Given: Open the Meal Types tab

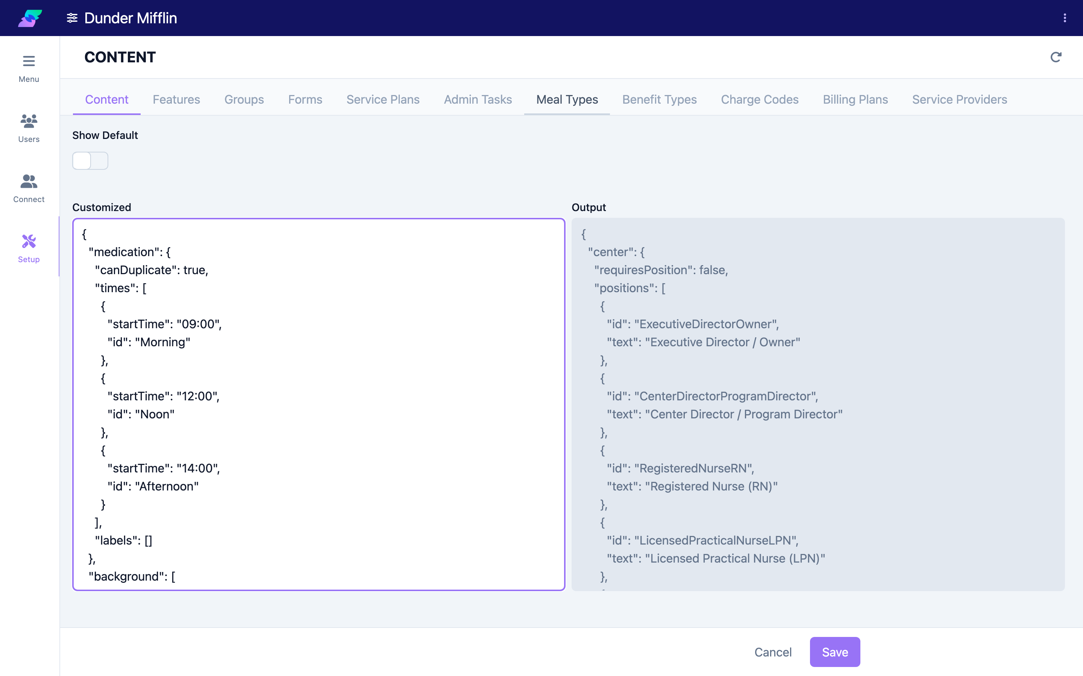Looking at the screenshot, I should 567,99.
